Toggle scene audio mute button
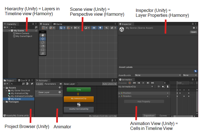This screenshot has height=138, width=201. coord(106,28)
